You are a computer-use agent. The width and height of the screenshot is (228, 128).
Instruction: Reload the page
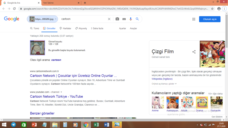tap(14, 9)
